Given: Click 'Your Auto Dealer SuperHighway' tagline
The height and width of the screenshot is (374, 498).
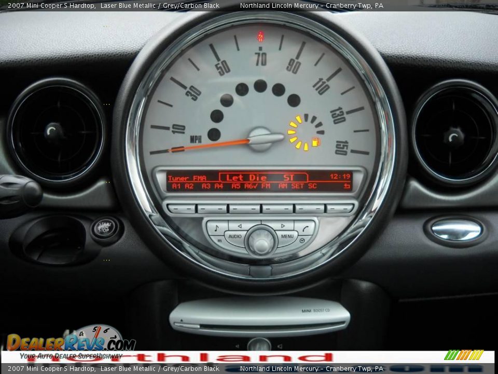Looking at the screenshot, I should [x=71, y=356].
